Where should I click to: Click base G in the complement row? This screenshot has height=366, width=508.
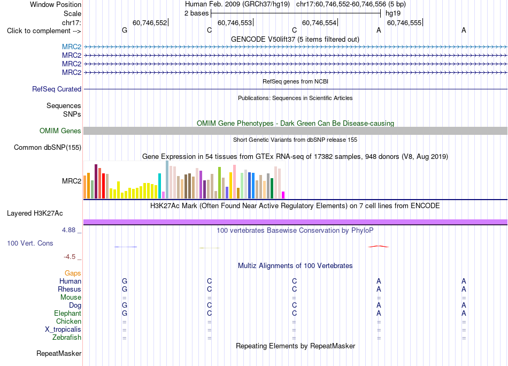pos(125,30)
